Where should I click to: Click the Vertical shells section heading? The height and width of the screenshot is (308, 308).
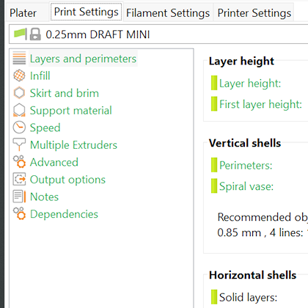pos(245,143)
